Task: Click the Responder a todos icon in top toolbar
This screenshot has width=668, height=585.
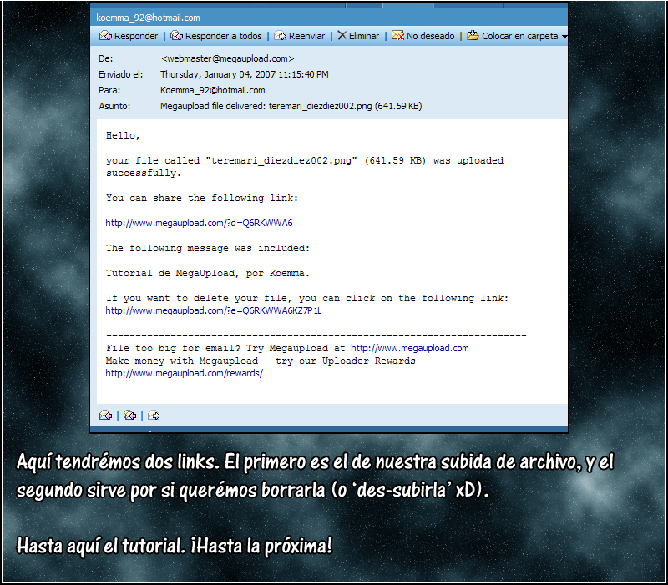Action: point(176,36)
